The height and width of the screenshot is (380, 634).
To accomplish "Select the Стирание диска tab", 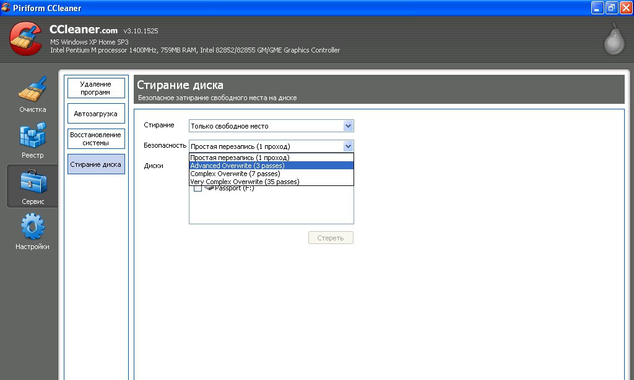I will point(96,164).
